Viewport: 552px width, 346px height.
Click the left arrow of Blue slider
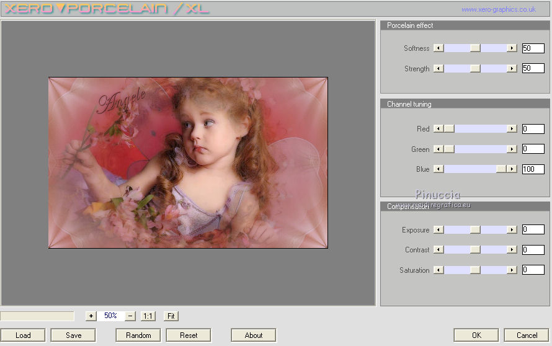(x=438, y=169)
